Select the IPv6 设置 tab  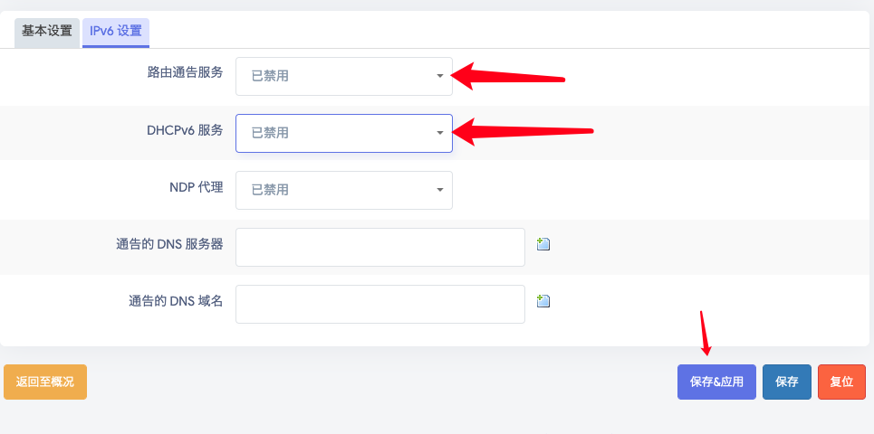tap(116, 33)
